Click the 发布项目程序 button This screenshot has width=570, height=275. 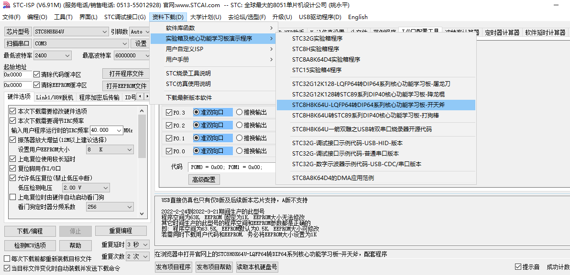click(x=174, y=267)
